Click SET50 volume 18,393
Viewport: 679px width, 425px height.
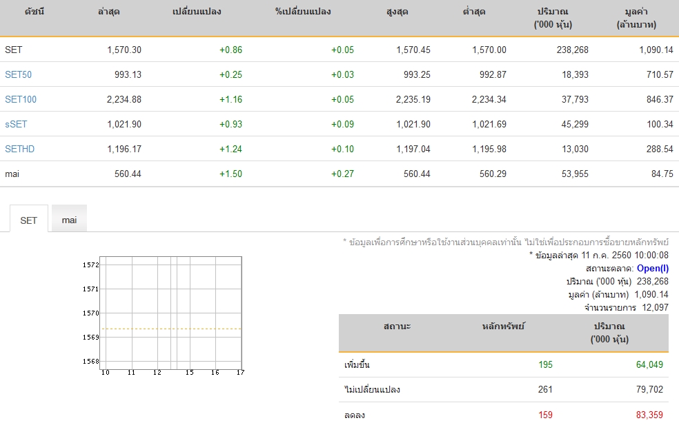tap(575, 74)
